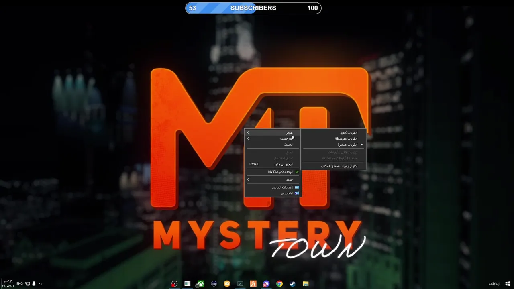514x289 pixels.
Task: Open the first taskbar app with red dot
Action: click(x=174, y=284)
